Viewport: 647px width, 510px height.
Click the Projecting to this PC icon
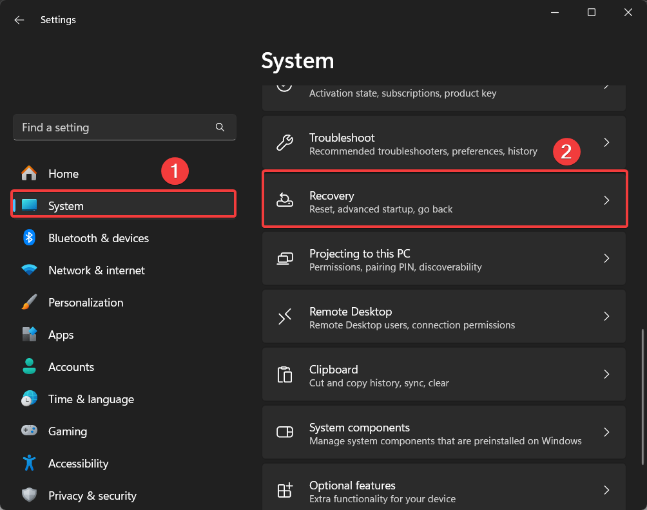(x=285, y=258)
